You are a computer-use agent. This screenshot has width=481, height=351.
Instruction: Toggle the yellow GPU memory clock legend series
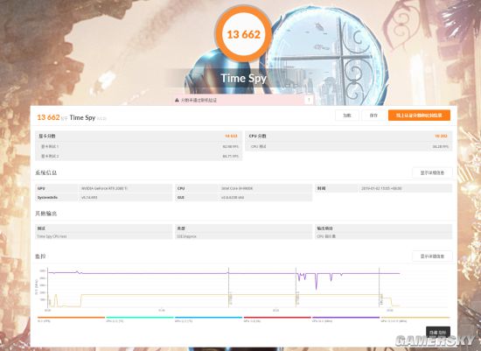click(415, 319)
